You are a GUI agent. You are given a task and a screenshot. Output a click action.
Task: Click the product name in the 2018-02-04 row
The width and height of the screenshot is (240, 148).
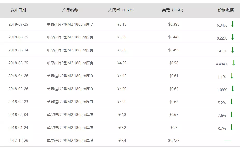[70, 115]
